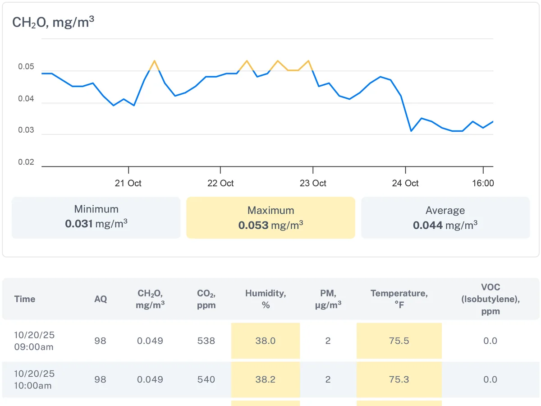
Task: Select the 10/20/25 09:00am time cell
Action: [34, 341]
